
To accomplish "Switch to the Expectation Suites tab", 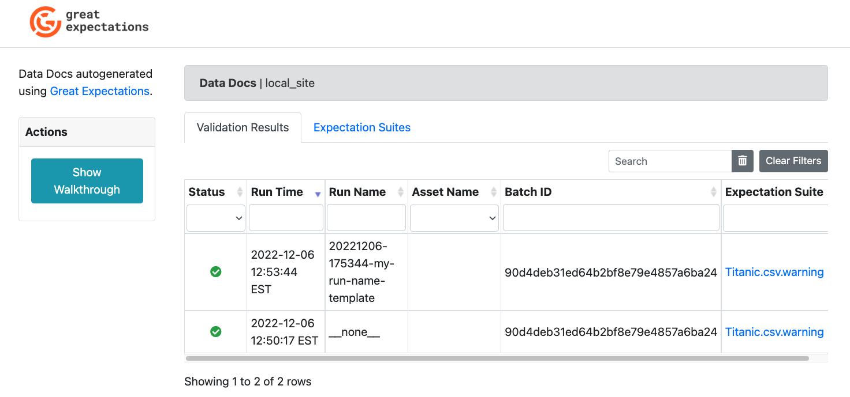I will pyautogui.click(x=362, y=127).
